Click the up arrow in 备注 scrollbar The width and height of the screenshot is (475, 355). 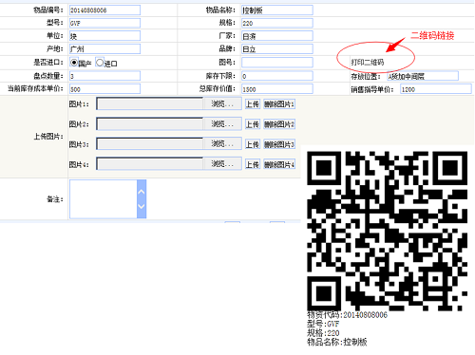coord(142,192)
